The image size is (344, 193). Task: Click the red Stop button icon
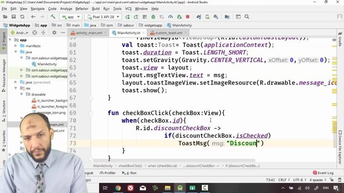pos(188,17)
